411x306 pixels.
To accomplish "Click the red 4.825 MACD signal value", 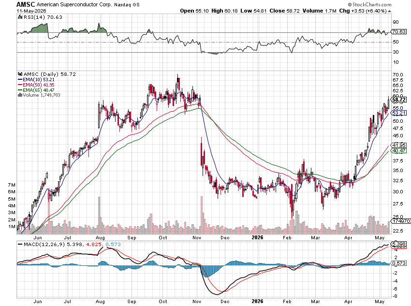I will [94, 245].
